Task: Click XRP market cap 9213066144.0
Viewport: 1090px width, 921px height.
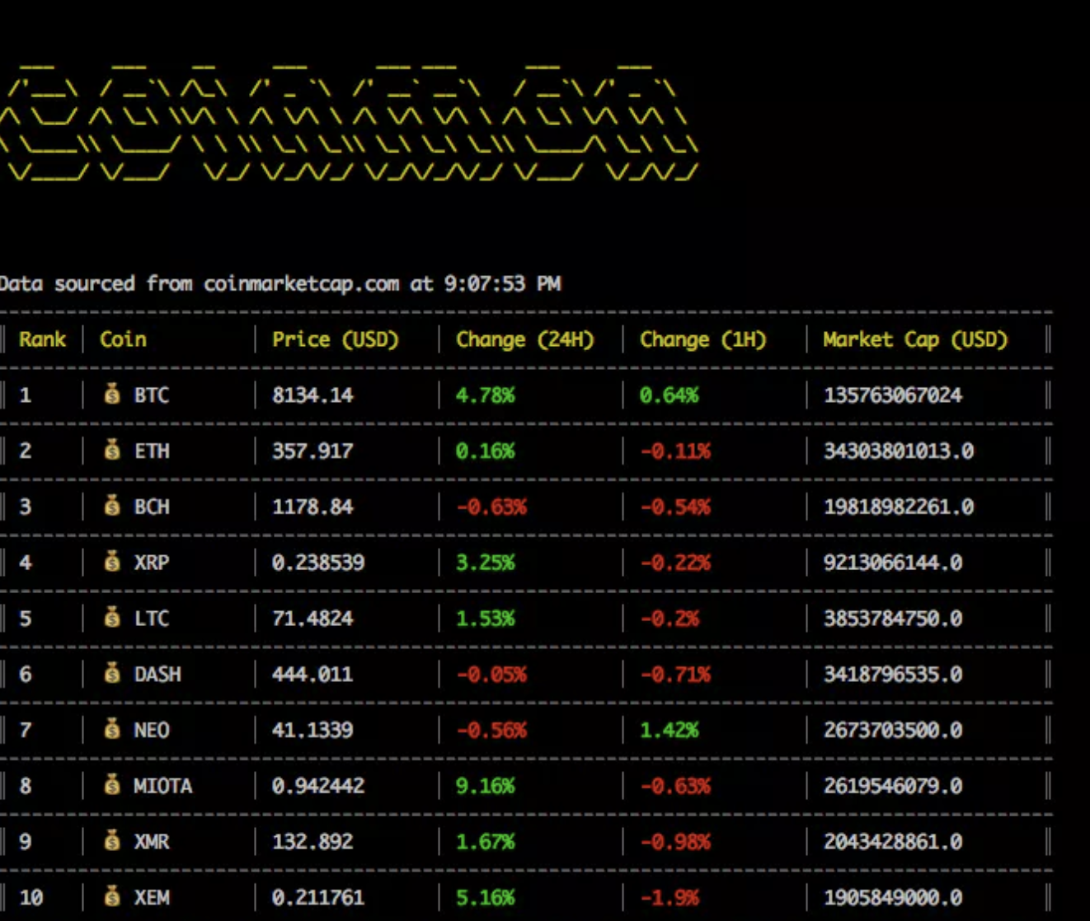Action: click(893, 563)
